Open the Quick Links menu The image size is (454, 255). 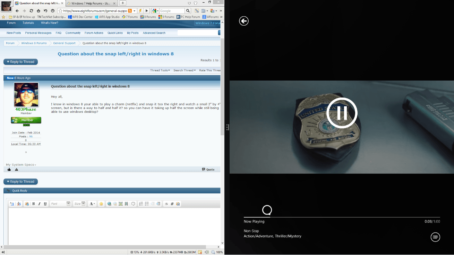115,33
